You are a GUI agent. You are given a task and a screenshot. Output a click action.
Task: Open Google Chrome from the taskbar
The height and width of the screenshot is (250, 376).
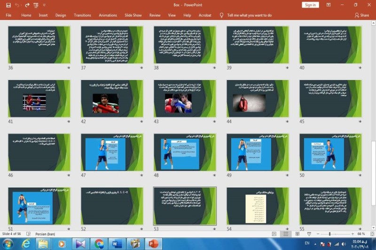coord(99,244)
